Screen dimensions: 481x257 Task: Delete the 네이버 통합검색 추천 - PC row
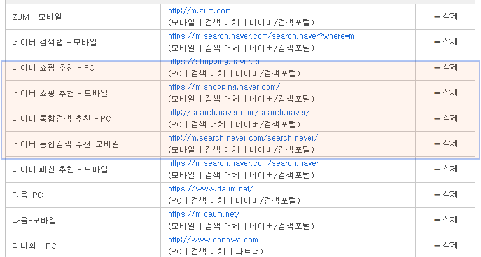pos(446,118)
